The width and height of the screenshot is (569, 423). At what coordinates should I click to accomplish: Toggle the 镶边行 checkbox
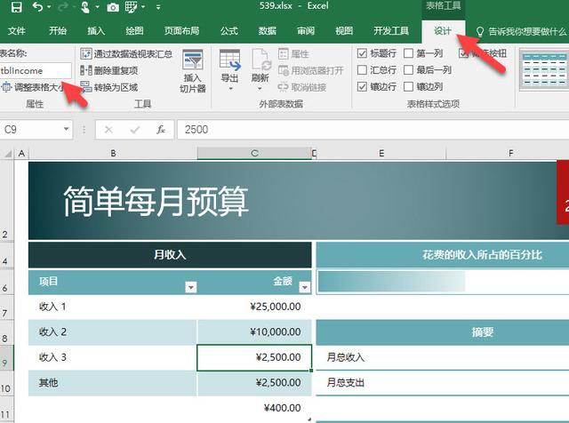click(362, 86)
